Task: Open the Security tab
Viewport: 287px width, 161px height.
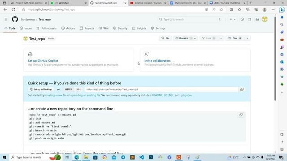Action: [x=120, y=28]
